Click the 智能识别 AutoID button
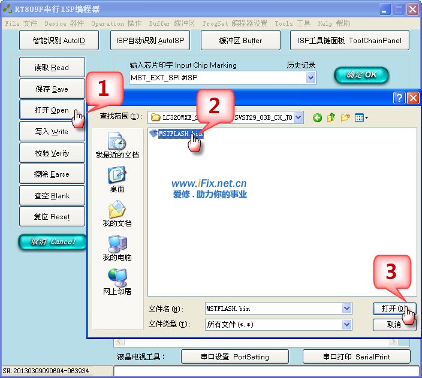Screen dimensions: 422x378 59,40
